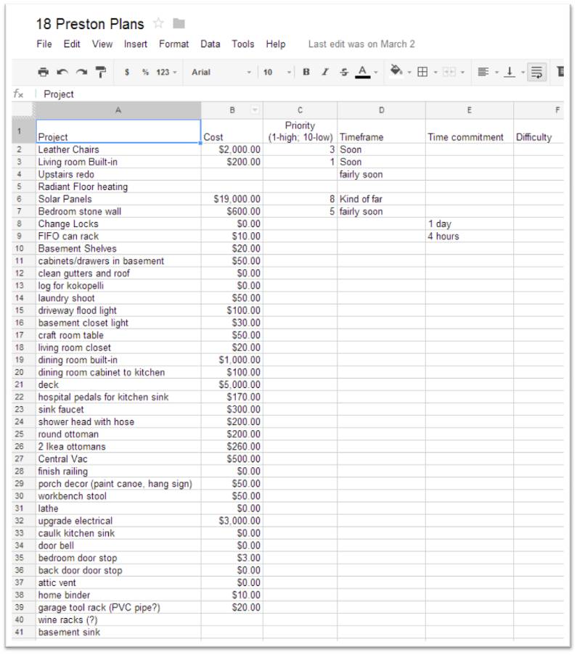Select the paint format tool
The image size is (577, 655).
tap(101, 73)
